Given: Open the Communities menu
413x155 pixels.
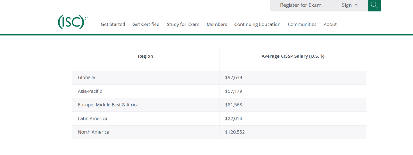Looking at the screenshot, I should point(302,24).
